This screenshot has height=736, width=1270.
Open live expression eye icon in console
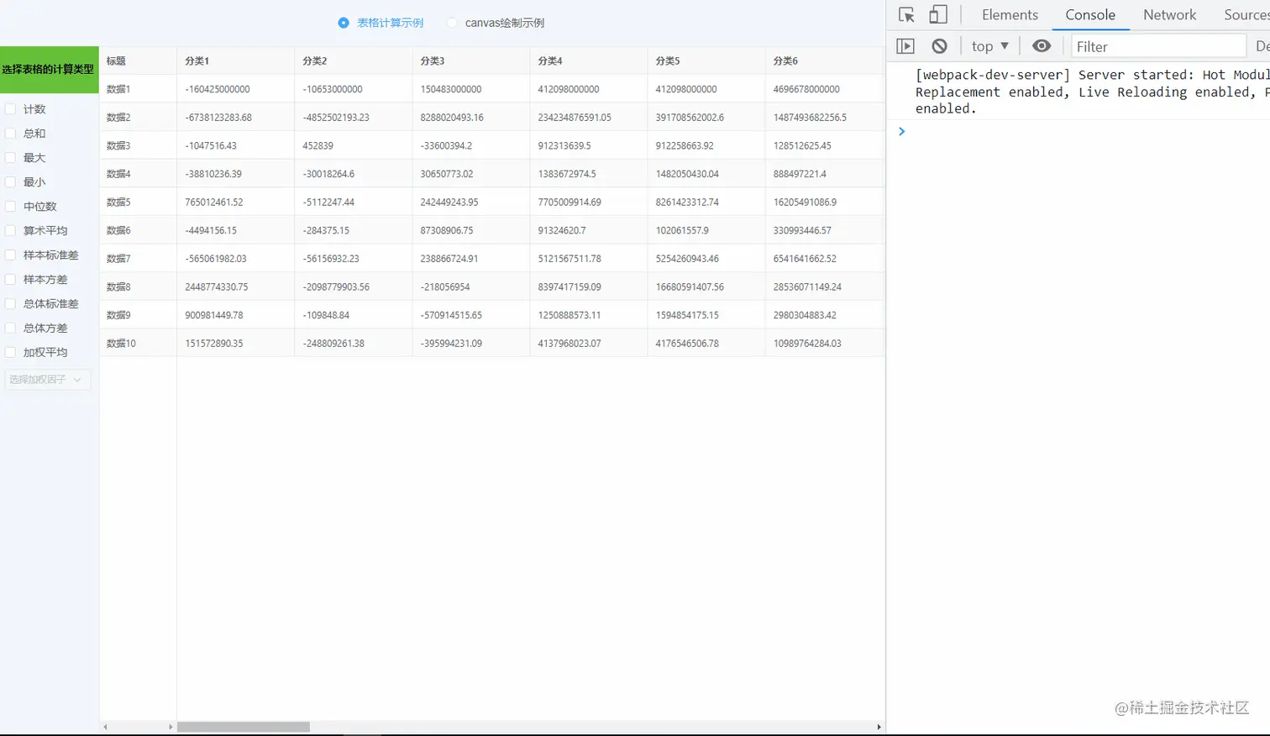tap(1042, 46)
